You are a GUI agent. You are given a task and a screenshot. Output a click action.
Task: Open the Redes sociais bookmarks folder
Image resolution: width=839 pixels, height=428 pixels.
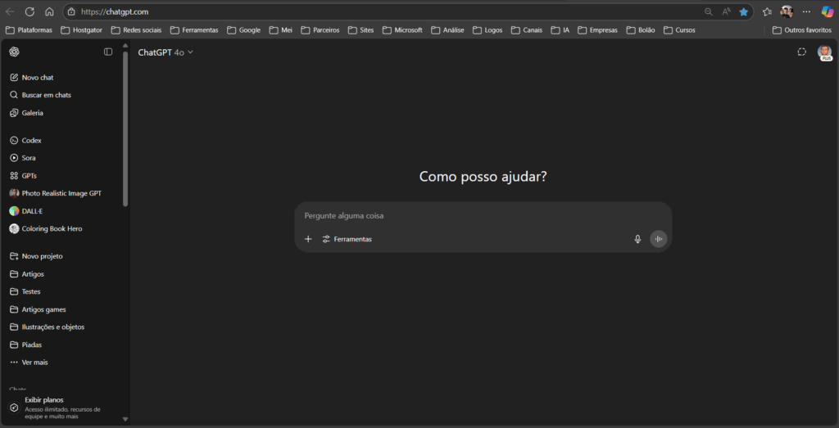[137, 30]
